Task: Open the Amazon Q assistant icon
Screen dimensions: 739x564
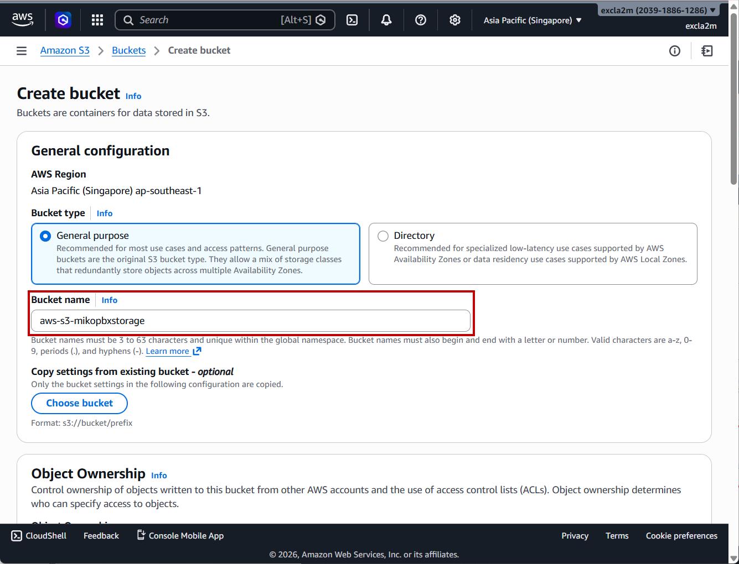Action: tap(63, 20)
